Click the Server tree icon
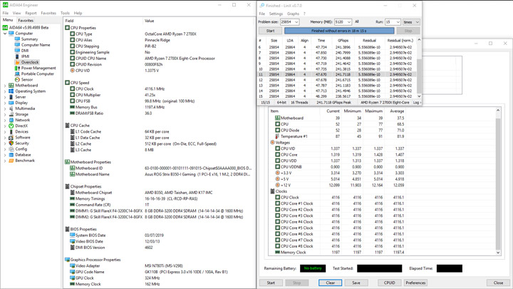 pos(11,97)
